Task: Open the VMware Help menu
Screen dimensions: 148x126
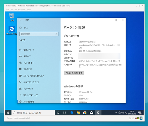Action: (29, 9)
